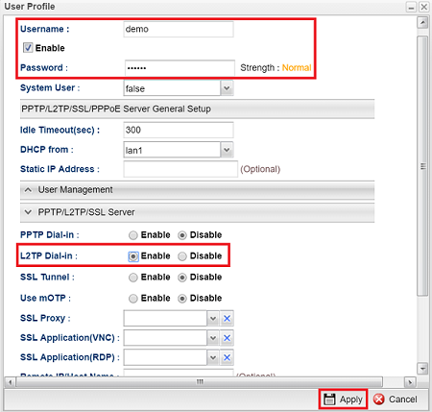Click the Static IP Address field
432x412 pixels.
click(180, 169)
